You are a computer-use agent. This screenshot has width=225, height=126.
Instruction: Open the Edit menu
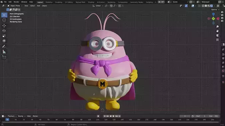(10, 2)
